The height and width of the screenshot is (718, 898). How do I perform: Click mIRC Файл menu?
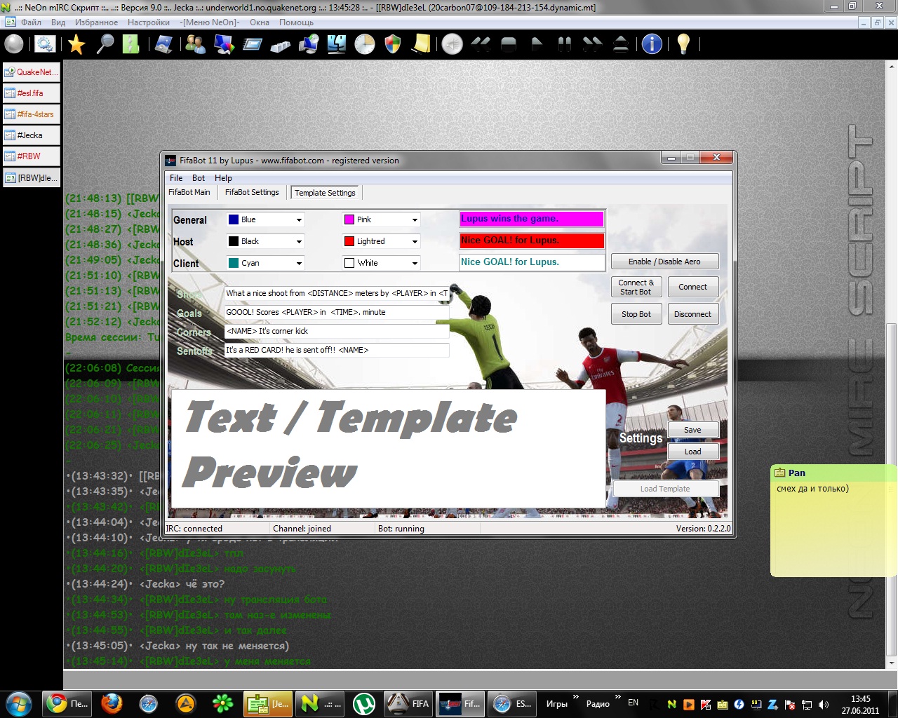[31, 22]
